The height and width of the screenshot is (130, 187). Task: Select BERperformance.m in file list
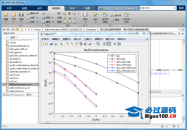tap(20, 84)
